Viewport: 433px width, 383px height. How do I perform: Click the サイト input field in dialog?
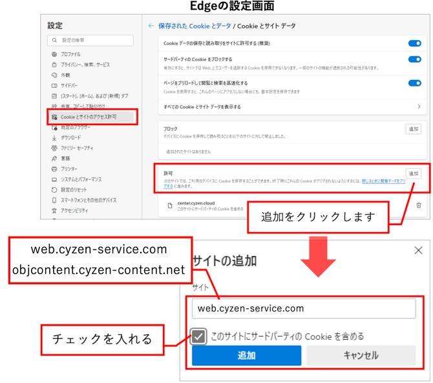[x=304, y=309]
